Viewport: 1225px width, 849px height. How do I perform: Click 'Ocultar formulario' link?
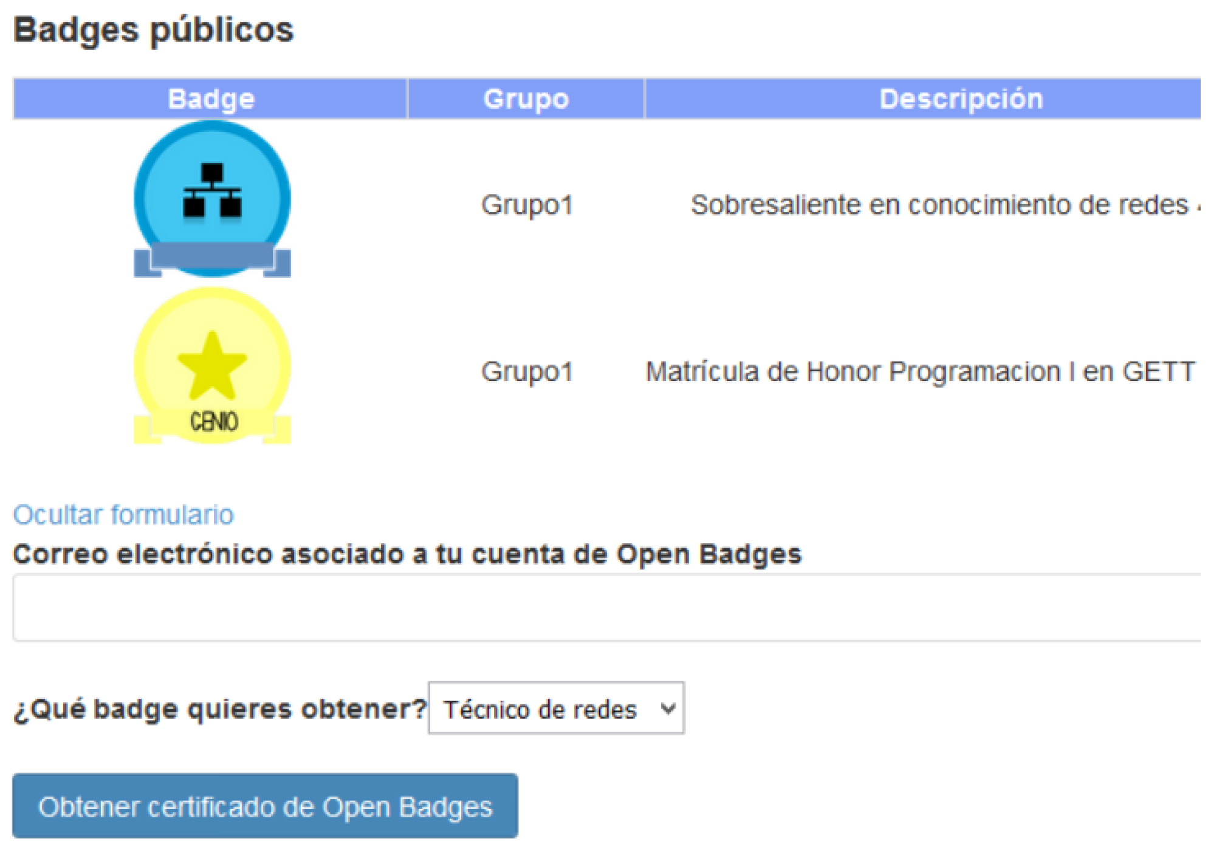click(x=123, y=515)
